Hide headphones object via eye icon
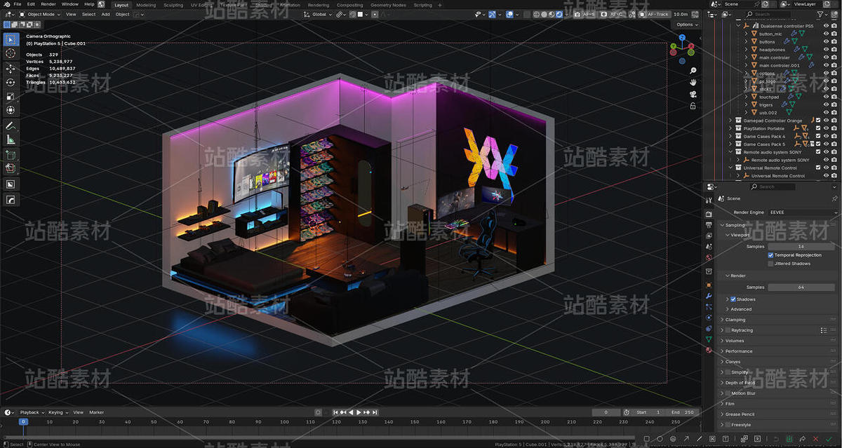This screenshot has height=448, width=842. point(826,50)
